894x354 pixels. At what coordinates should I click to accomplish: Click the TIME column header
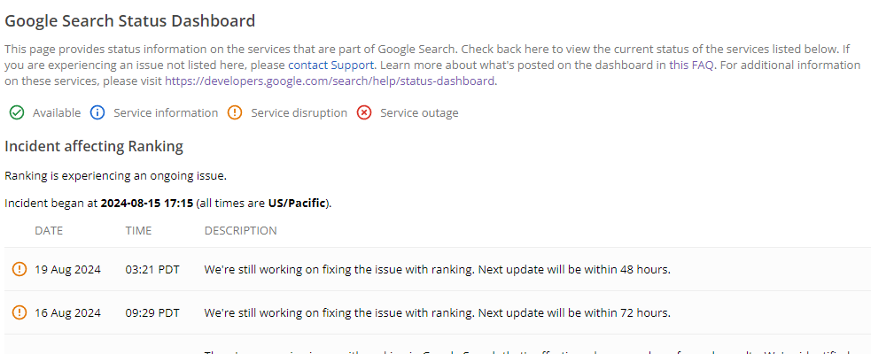138,231
